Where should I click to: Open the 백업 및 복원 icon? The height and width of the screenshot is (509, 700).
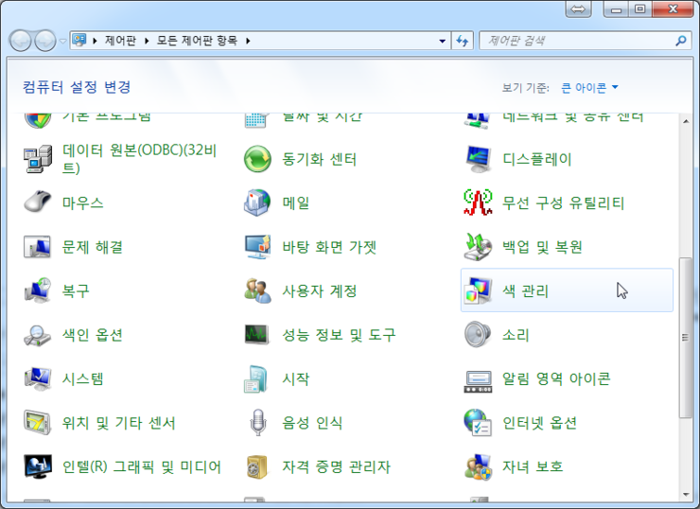478,247
